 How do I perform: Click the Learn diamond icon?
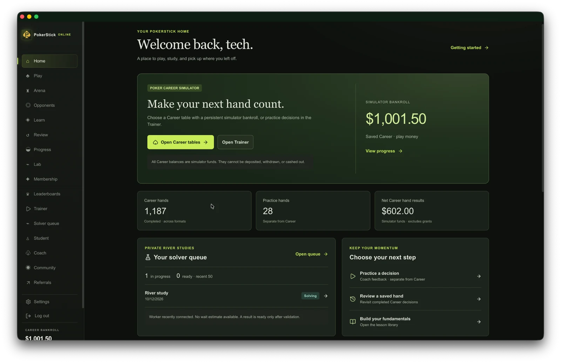click(x=28, y=120)
